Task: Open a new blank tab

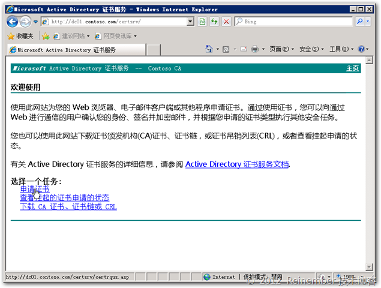Action: (154, 50)
